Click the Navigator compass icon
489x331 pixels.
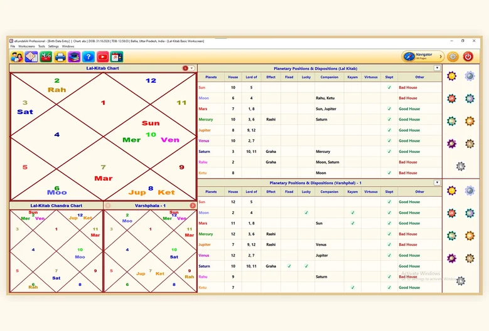(409, 56)
